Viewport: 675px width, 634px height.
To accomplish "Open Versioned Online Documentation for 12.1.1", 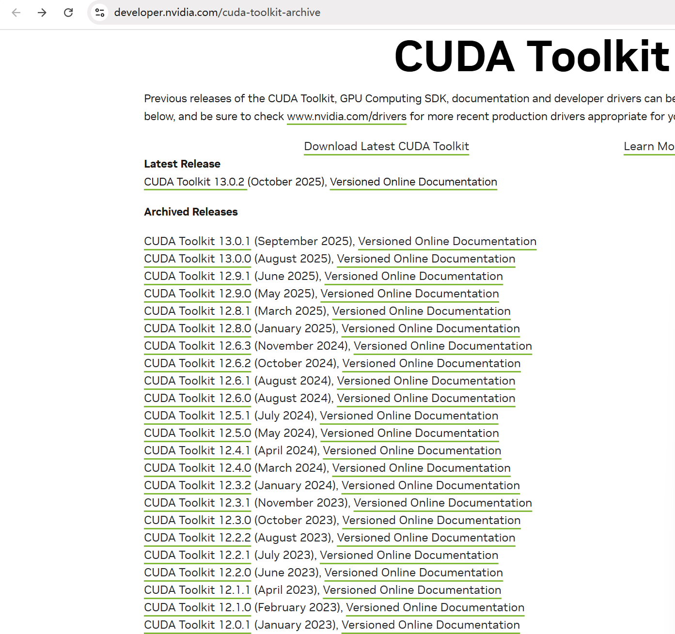I will (412, 590).
